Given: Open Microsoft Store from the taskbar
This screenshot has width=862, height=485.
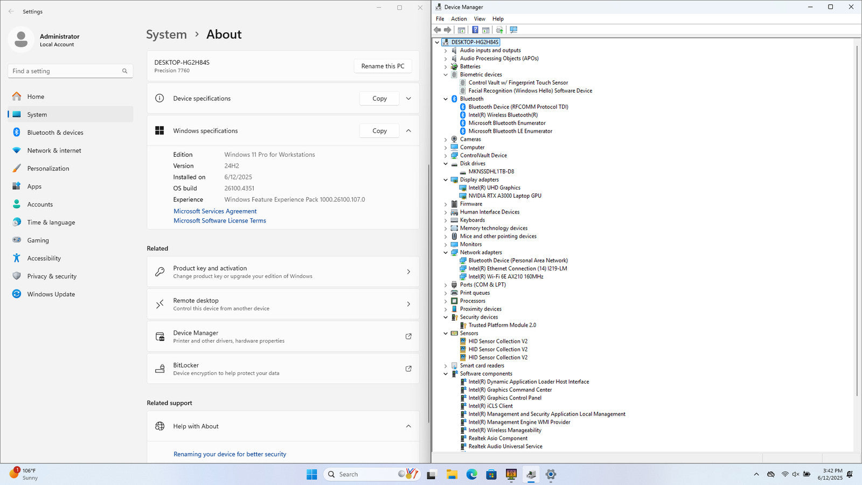Looking at the screenshot, I should click(491, 474).
